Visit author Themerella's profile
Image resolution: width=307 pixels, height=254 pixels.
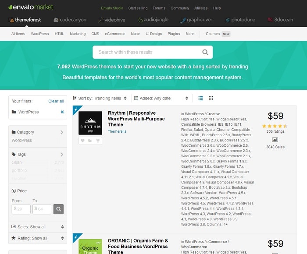pyautogui.click(x=117, y=131)
